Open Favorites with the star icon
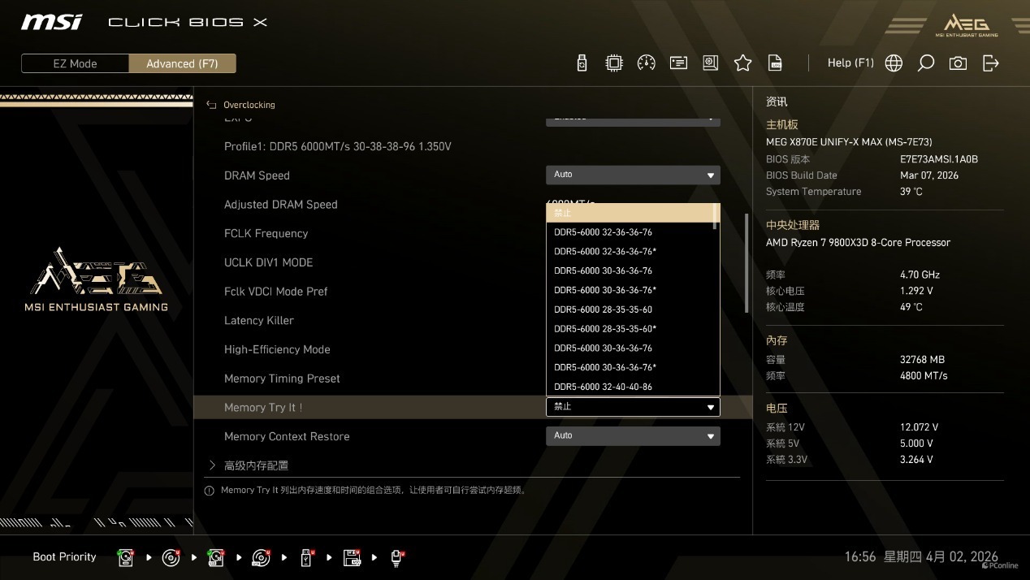This screenshot has height=580, width=1030. coord(742,63)
